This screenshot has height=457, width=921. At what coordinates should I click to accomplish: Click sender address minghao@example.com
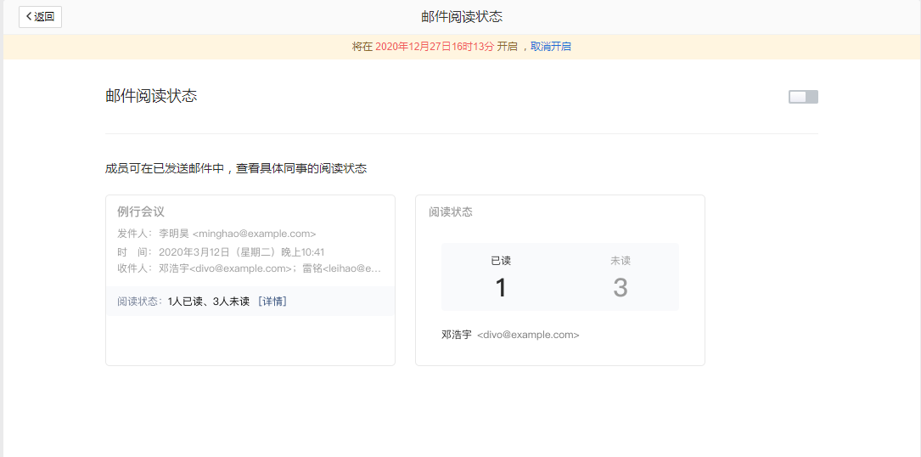click(254, 234)
